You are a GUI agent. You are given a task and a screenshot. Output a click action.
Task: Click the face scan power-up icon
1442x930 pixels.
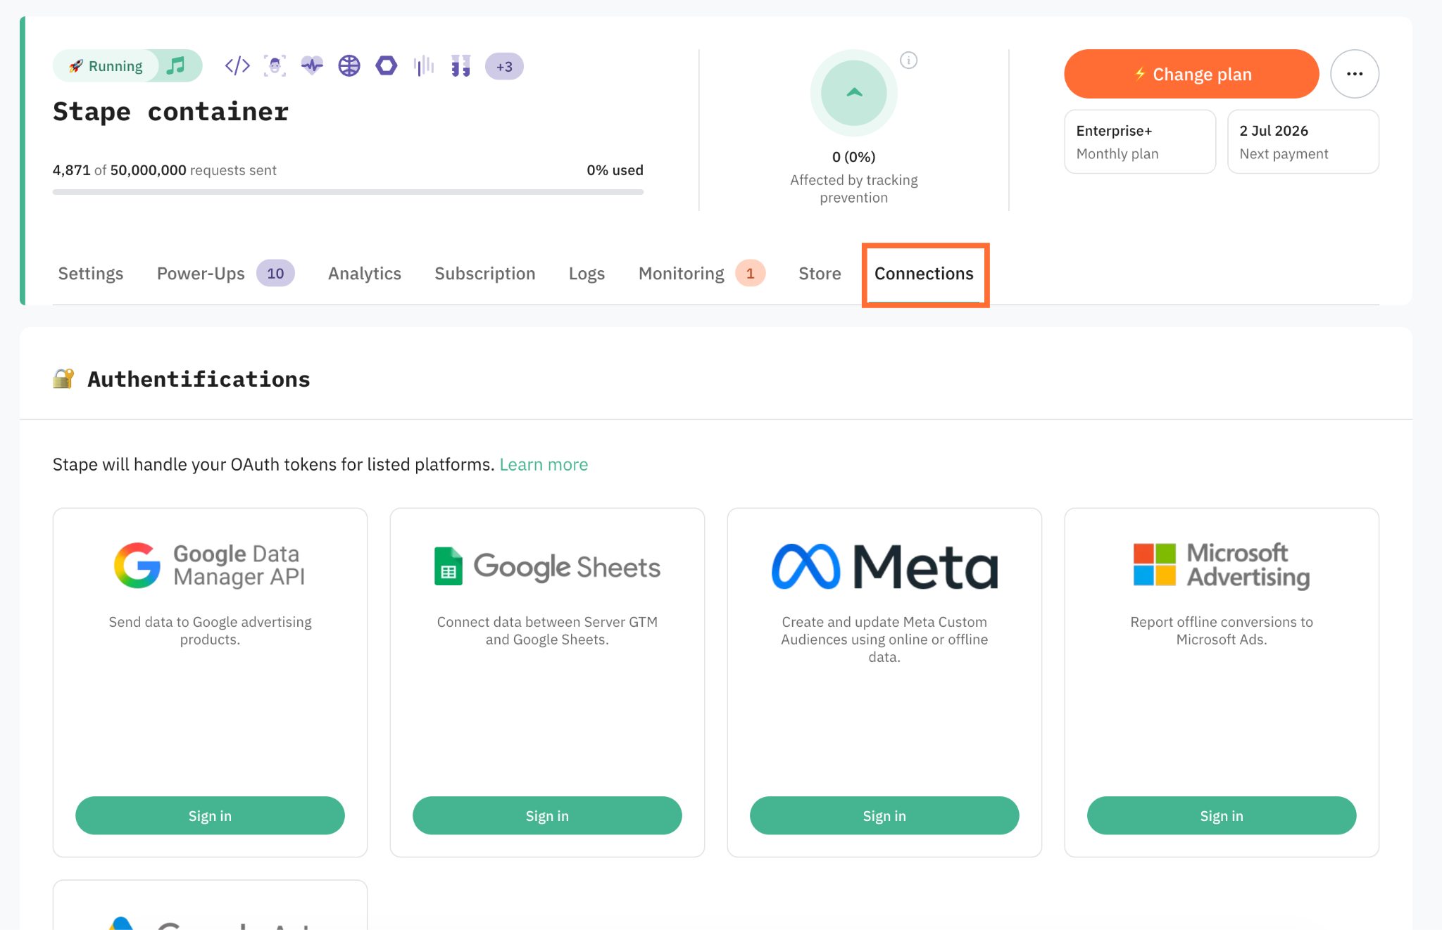click(x=275, y=66)
